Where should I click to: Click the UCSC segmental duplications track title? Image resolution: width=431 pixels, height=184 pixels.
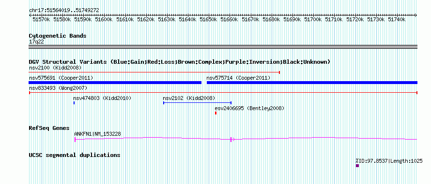[x=75, y=155]
